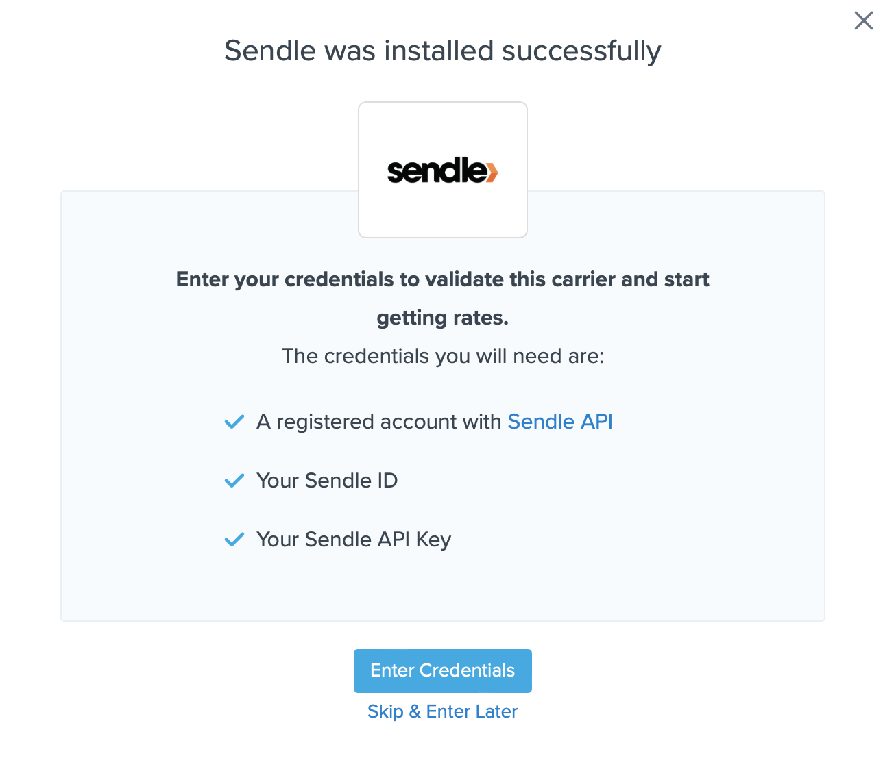Click the word 'successfully' in the title
The width and height of the screenshot is (883, 771).
581,51
